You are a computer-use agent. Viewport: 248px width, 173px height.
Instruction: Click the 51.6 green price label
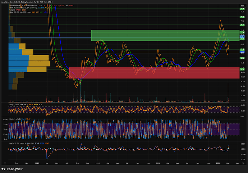point(242,69)
